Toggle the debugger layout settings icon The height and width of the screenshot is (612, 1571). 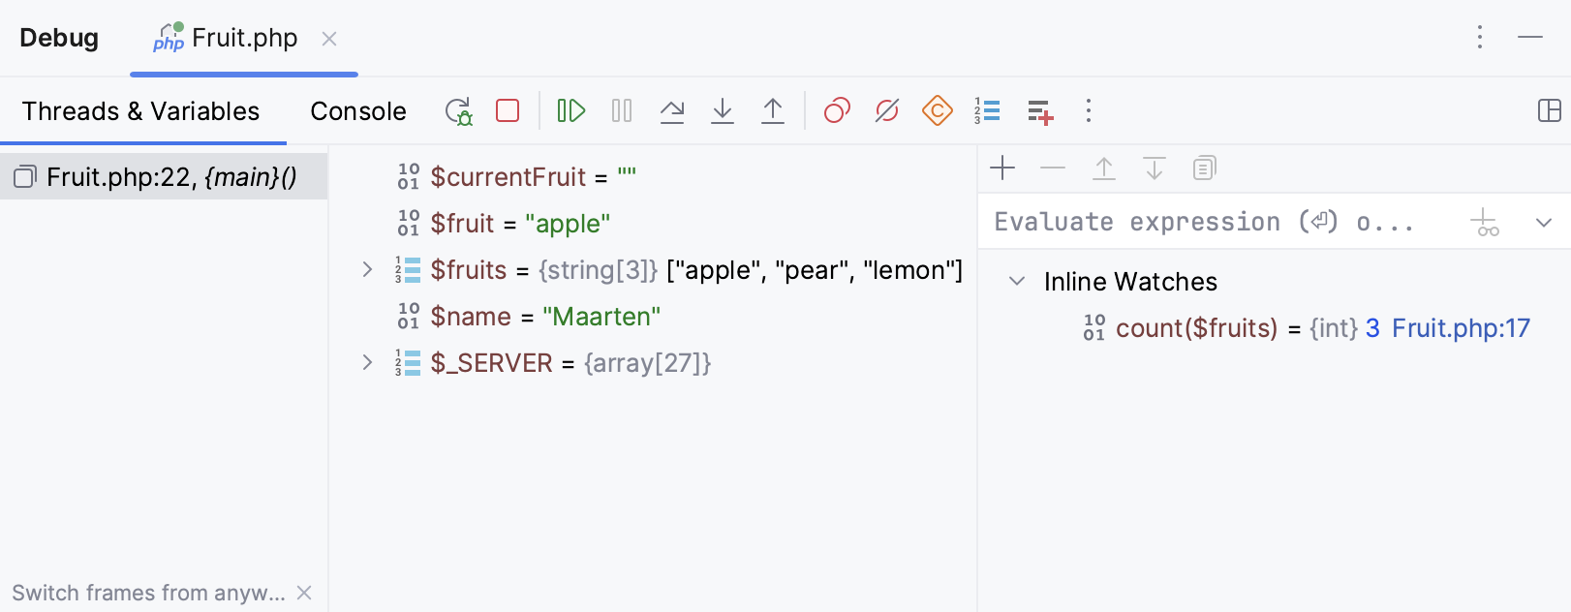click(1550, 111)
